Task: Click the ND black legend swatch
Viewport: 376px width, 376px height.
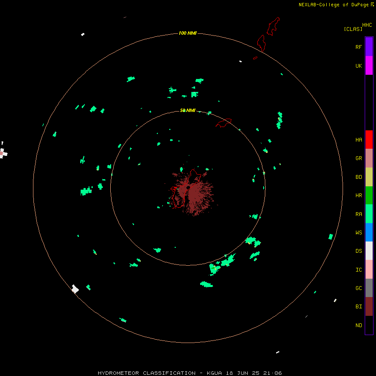Action: point(369,325)
